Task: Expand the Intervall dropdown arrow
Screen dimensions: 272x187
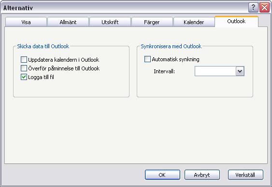Action: [240, 71]
